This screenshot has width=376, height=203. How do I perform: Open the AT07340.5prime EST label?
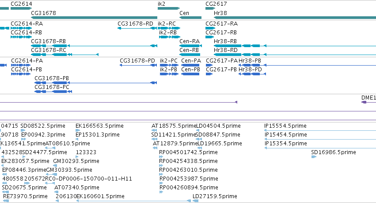[77, 188]
